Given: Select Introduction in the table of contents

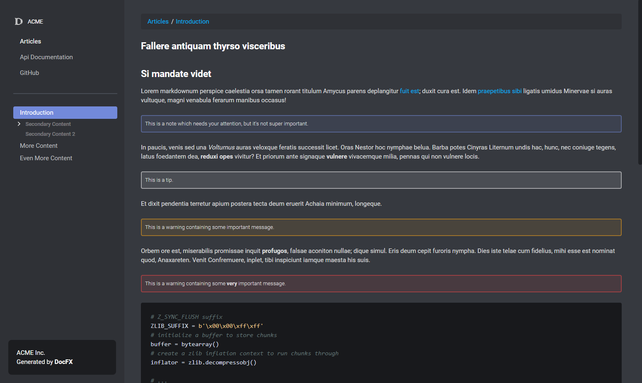Looking at the screenshot, I should click(x=65, y=113).
